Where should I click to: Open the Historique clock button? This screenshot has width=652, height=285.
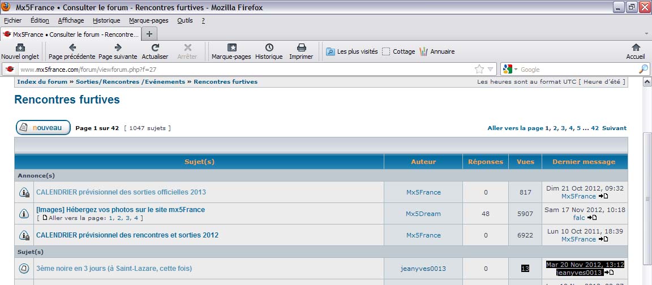click(x=269, y=52)
